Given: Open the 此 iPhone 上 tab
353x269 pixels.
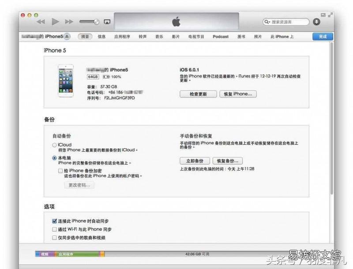Looking at the screenshot, I should click(282, 37).
